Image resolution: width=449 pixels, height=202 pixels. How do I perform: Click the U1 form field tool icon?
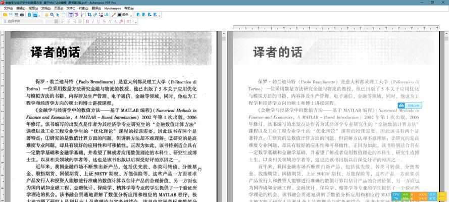(106, 15)
